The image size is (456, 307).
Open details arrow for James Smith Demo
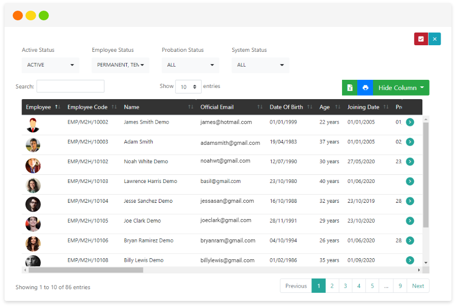[x=410, y=122]
